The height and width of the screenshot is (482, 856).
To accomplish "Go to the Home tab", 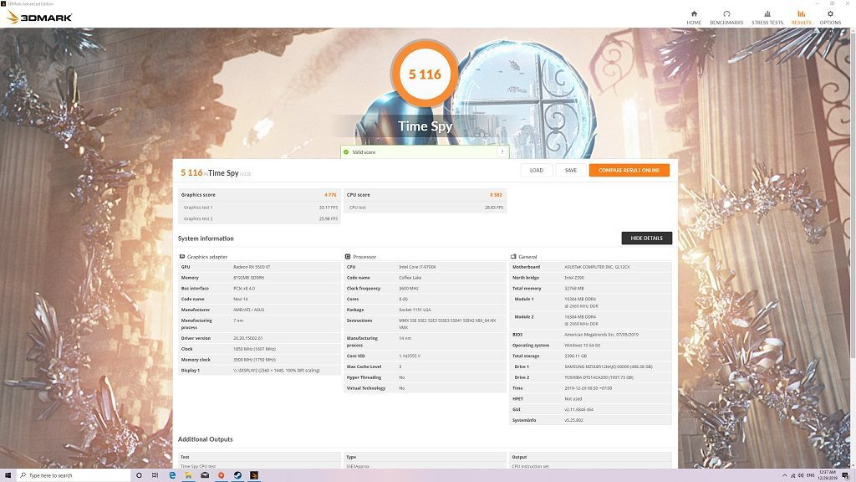I will [x=694, y=17].
